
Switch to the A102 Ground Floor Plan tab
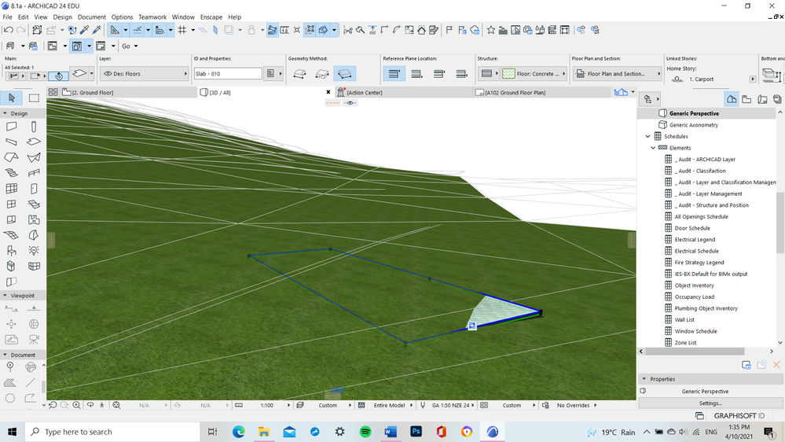[515, 93]
